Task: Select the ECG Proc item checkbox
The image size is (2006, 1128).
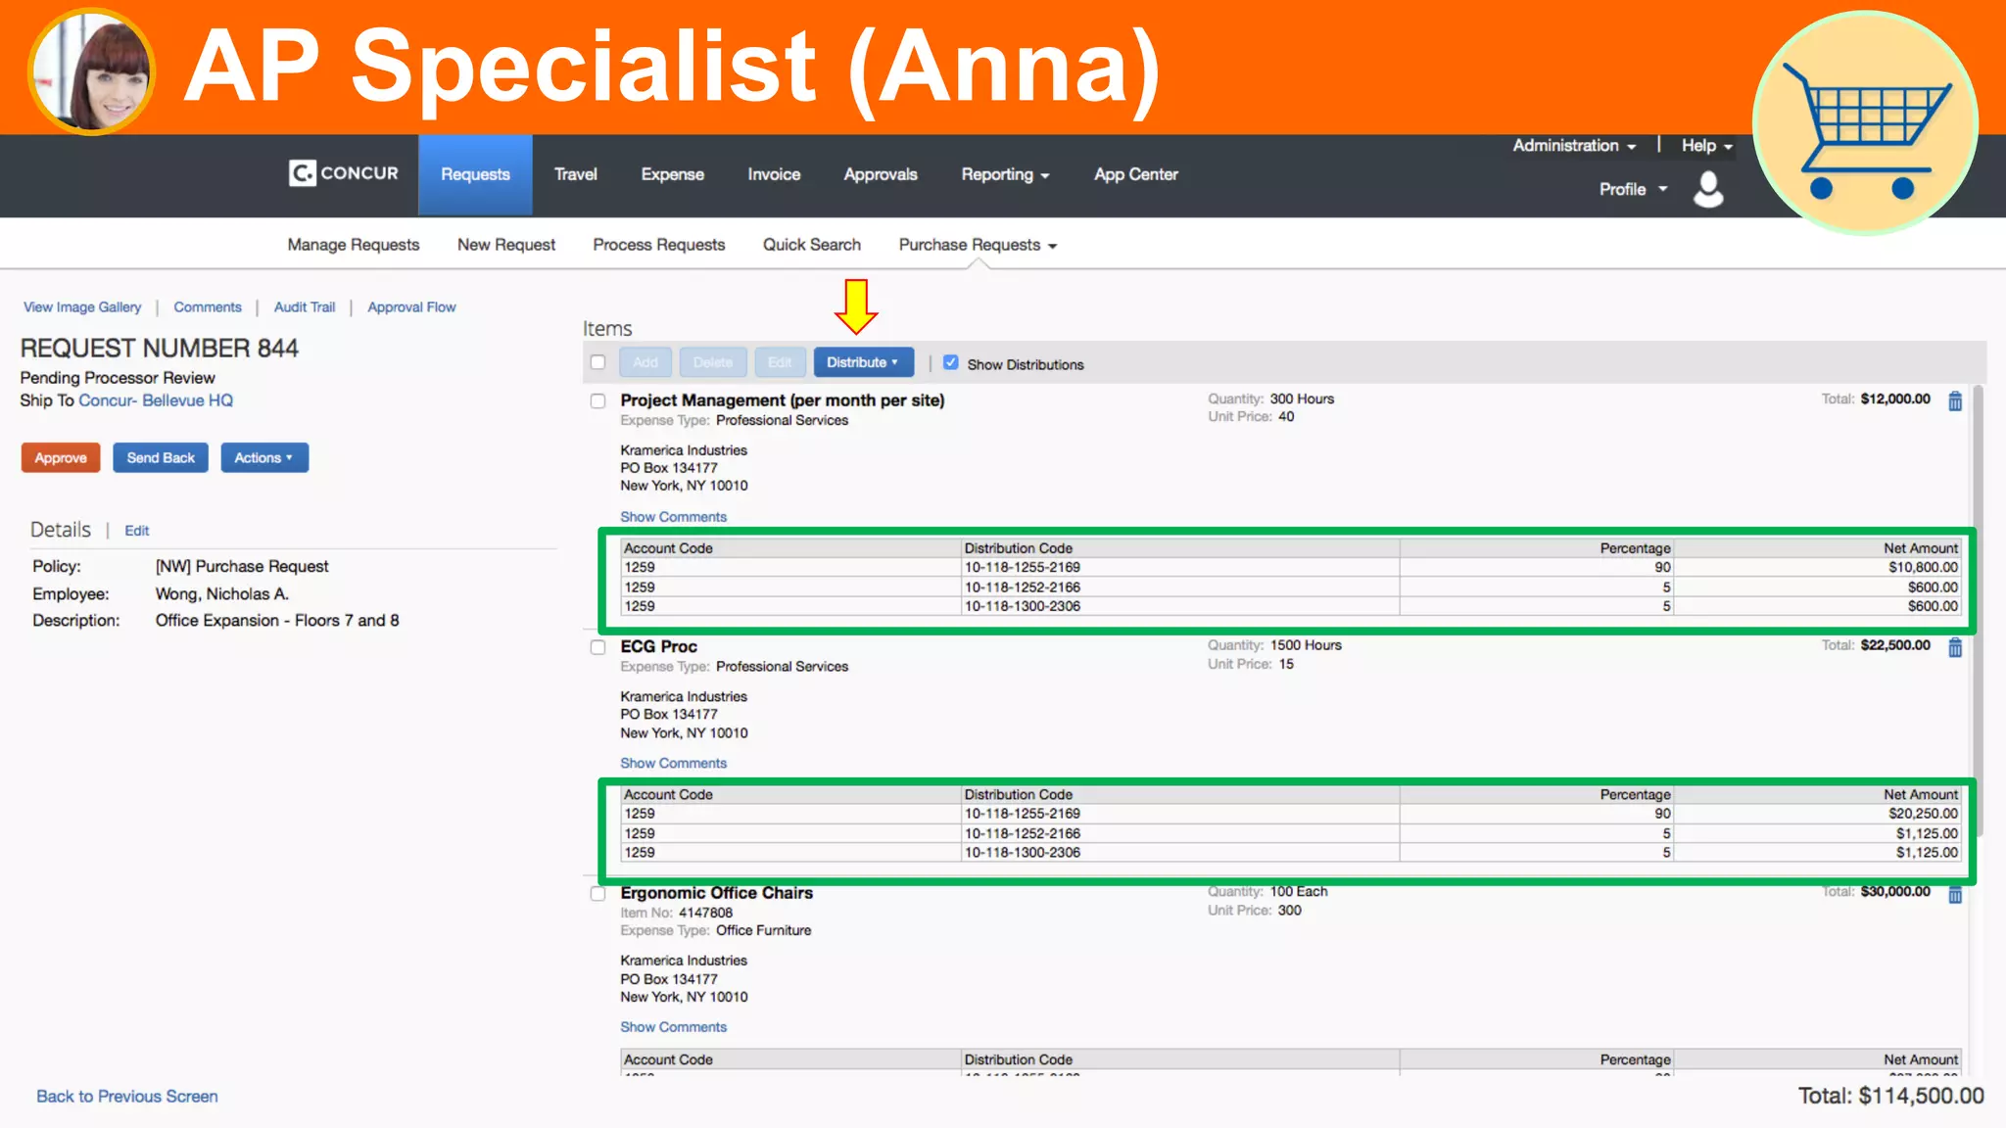Action: [597, 647]
